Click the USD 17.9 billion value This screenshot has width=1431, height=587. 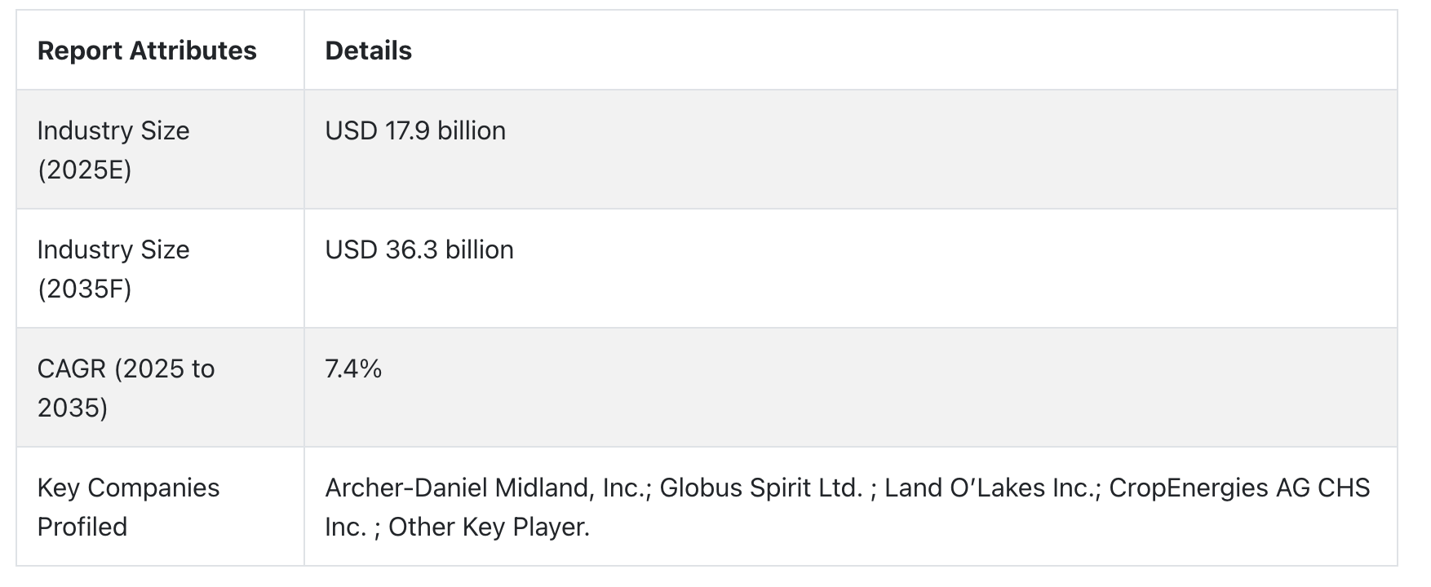(x=415, y=130)
